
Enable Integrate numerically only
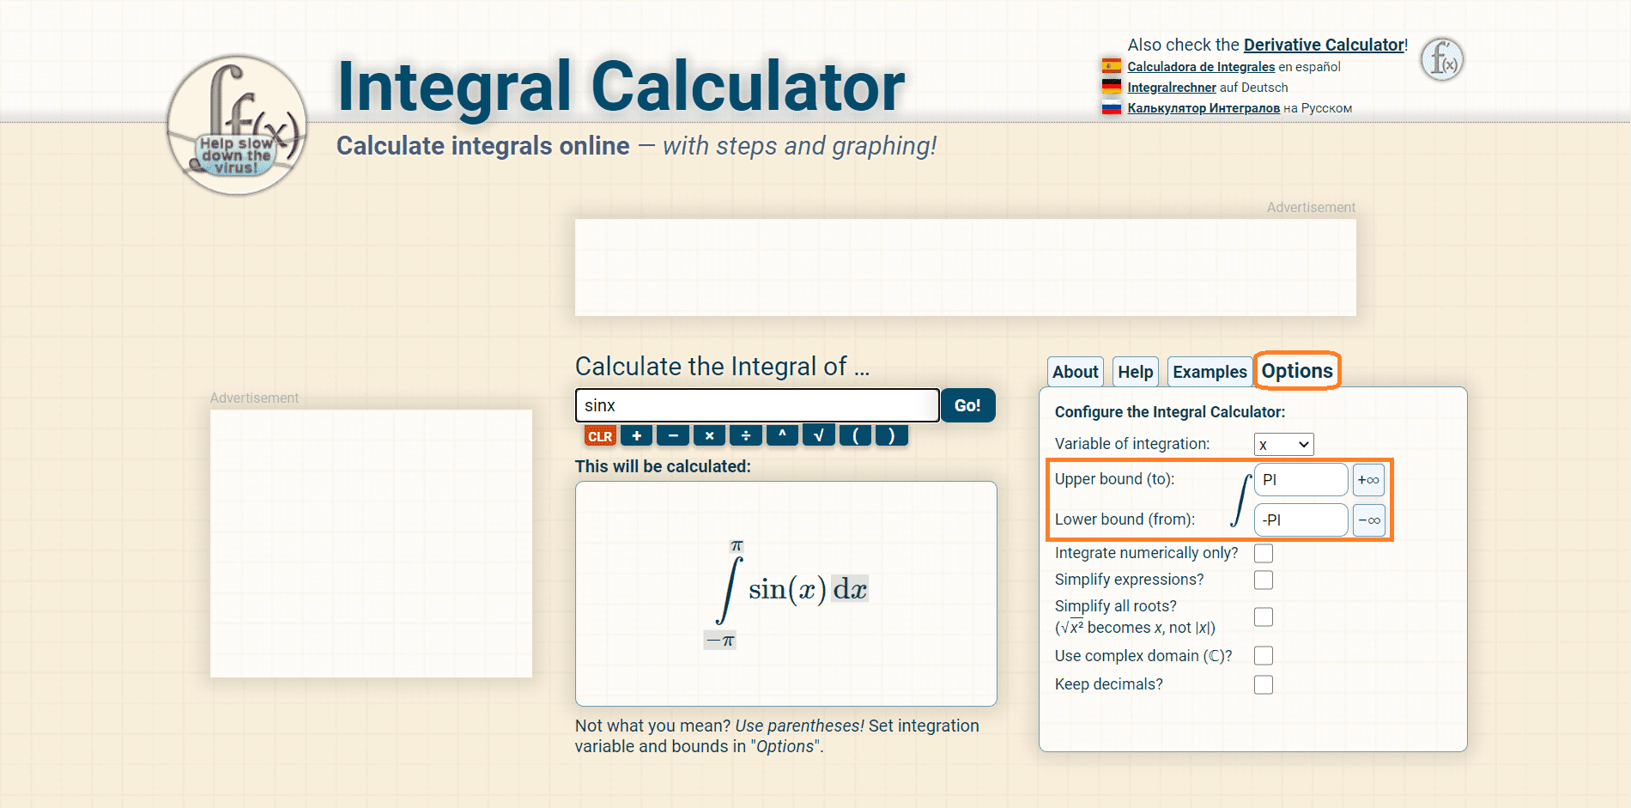pyautogui.click(x=1264, y=553)
